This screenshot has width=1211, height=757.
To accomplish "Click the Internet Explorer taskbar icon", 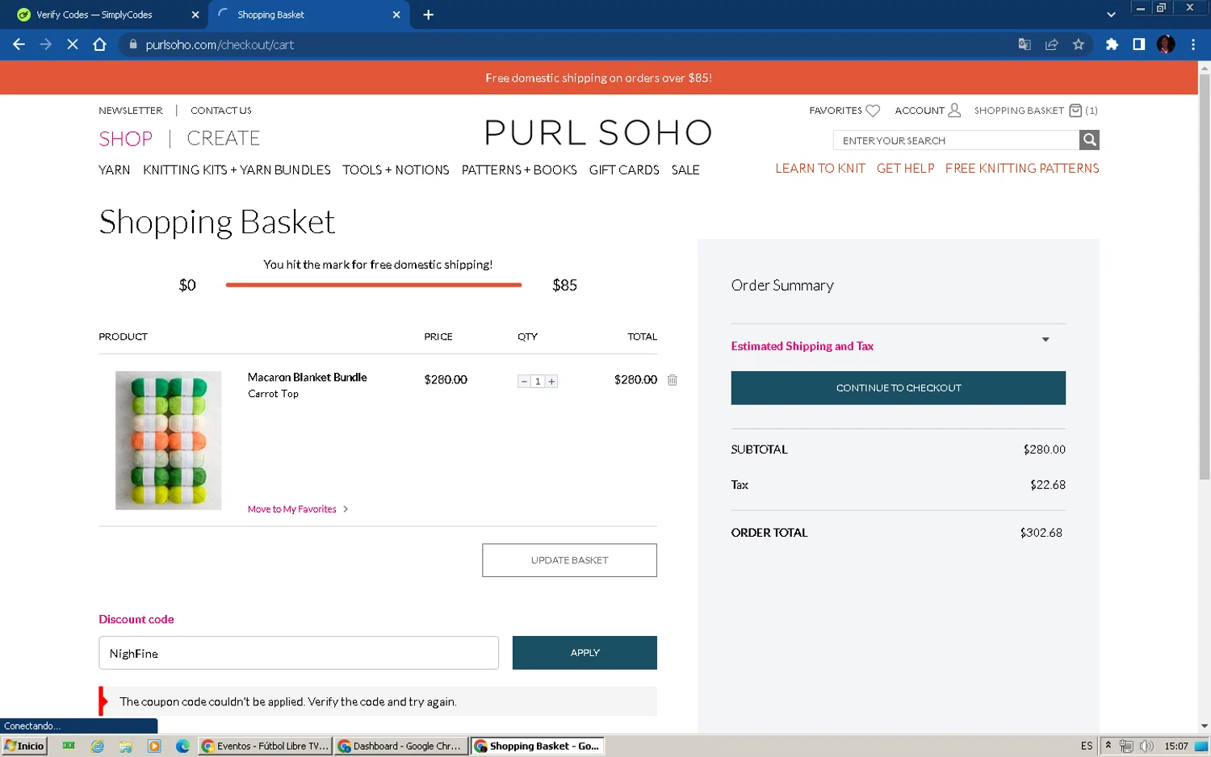I will pyautogui.click(x=98, y=746).
